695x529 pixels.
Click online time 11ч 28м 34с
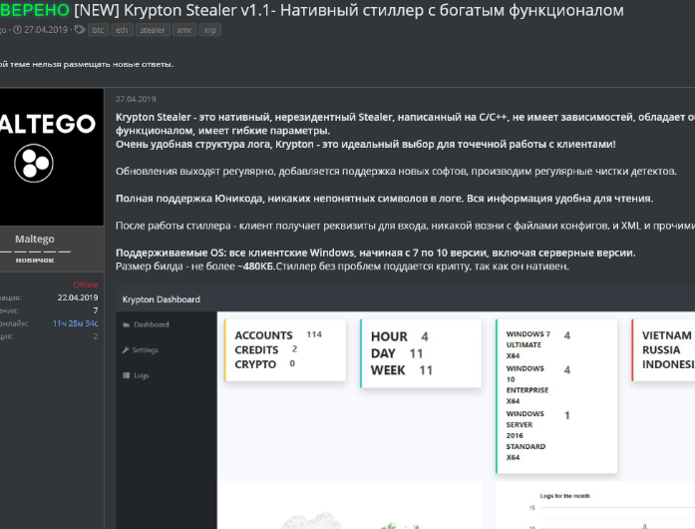tap(76, 323)
